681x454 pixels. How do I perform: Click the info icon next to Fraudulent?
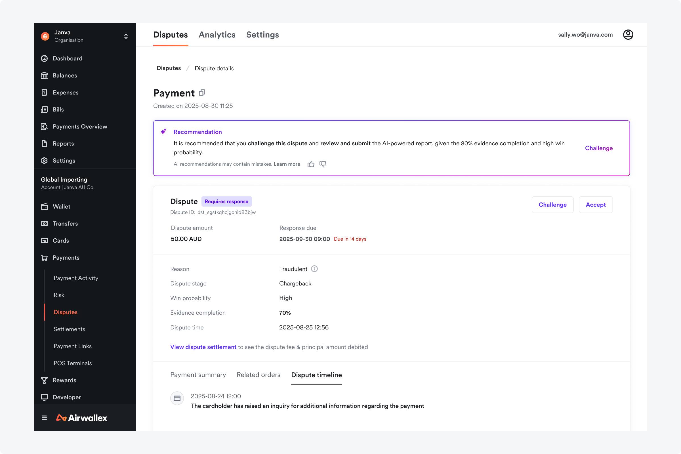pos(314,269)
